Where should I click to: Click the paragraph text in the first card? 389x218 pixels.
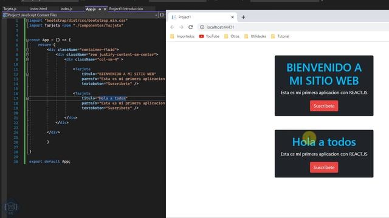coord(324,93)
